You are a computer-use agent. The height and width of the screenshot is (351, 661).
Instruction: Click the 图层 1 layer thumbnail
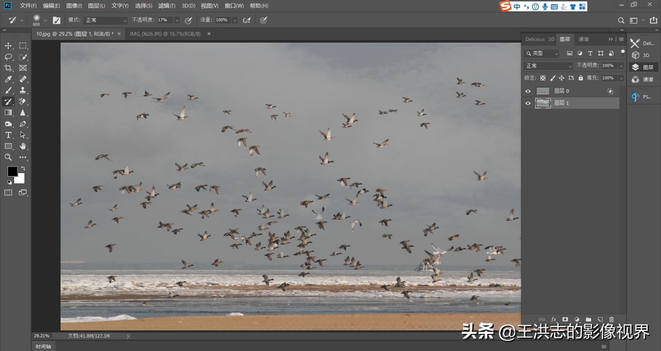[543, 103]
